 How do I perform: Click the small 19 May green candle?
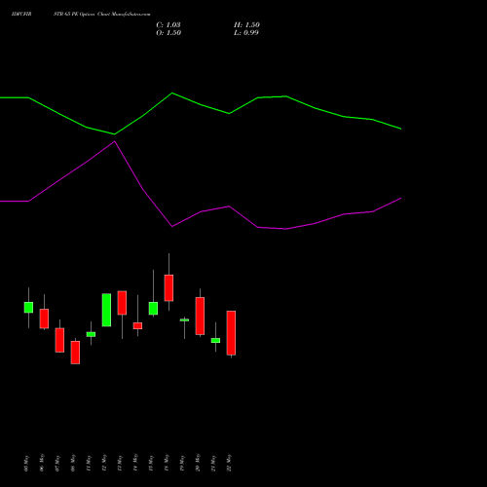point(184,320)
